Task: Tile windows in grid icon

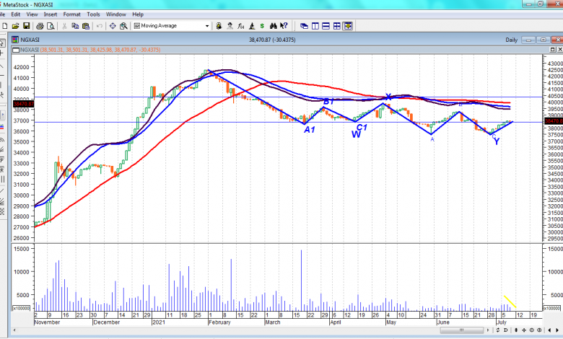Action: click(337, 26)
